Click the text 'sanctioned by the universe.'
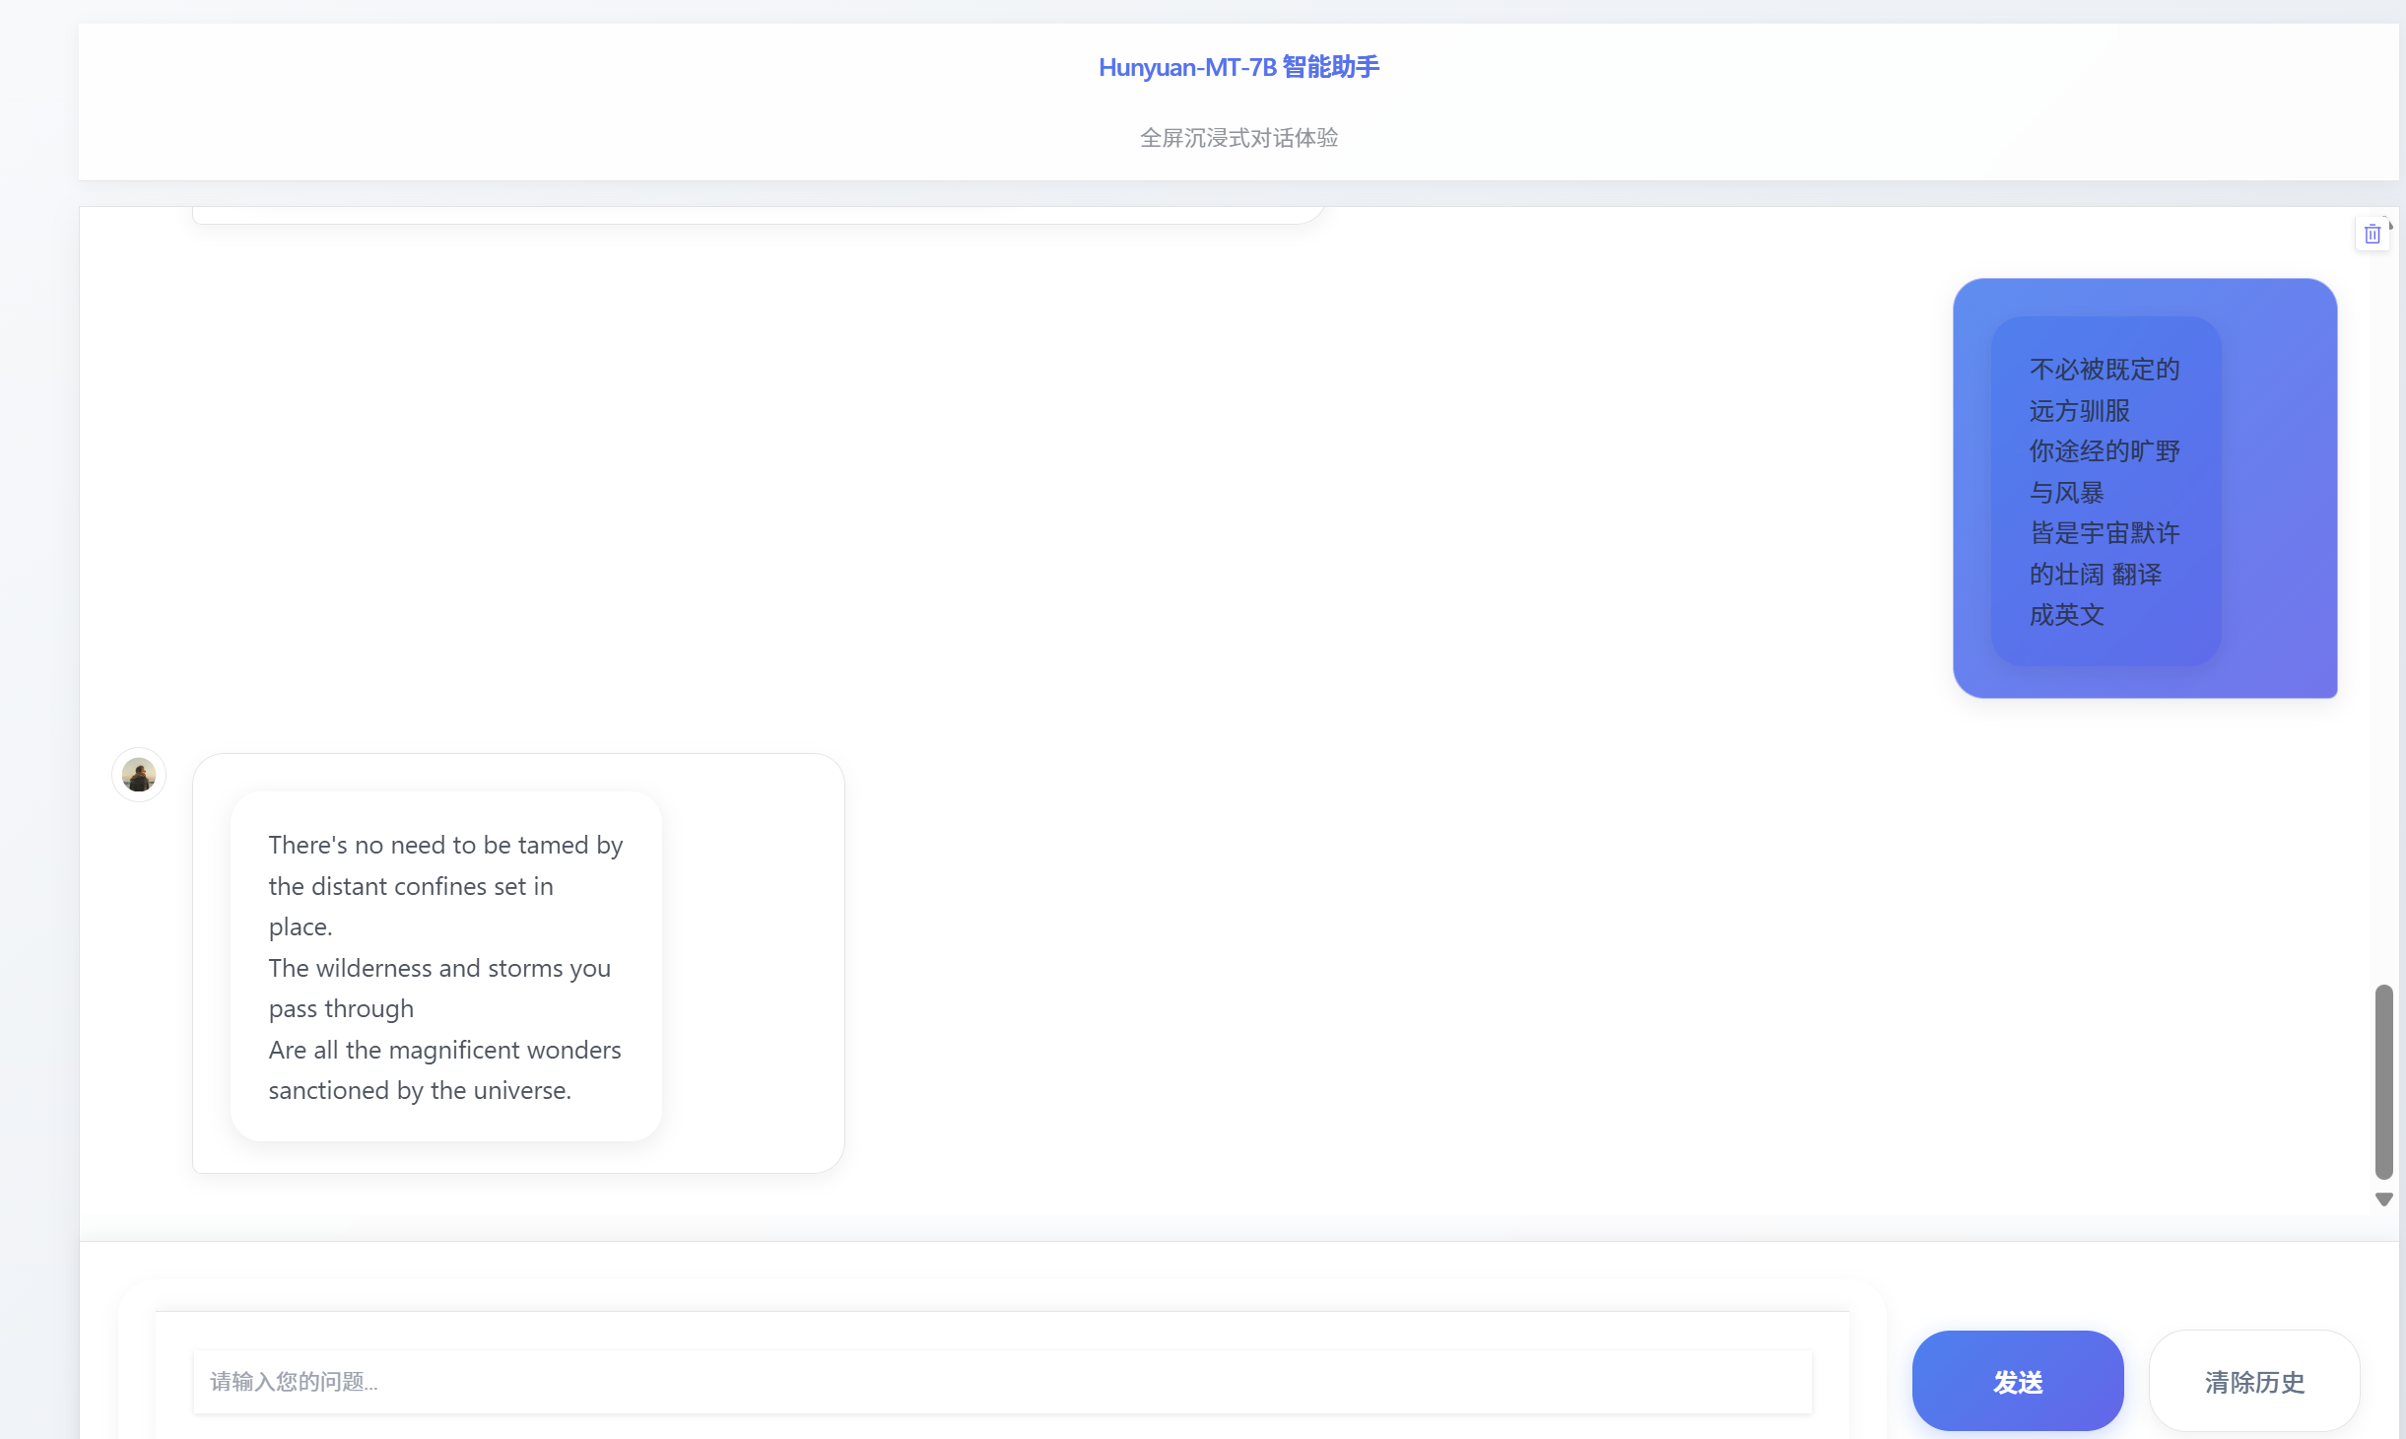The height and width of the screenshot is (1439, 2406). click(420, 1091)
